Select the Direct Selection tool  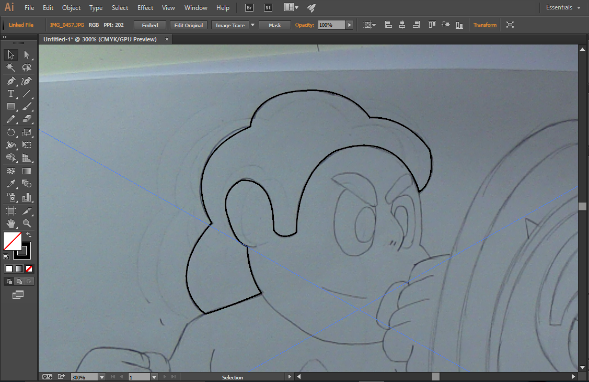point(27,55)
